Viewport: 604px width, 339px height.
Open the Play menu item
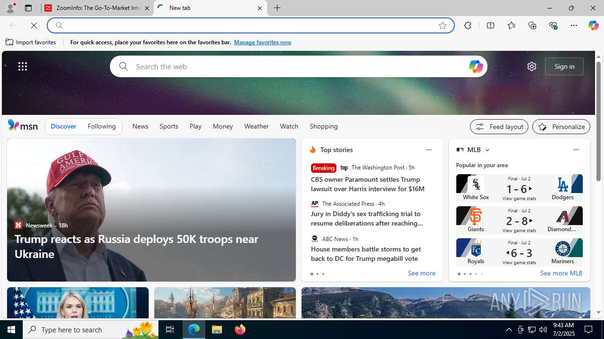pyautogui.click(x=195, y=126)
